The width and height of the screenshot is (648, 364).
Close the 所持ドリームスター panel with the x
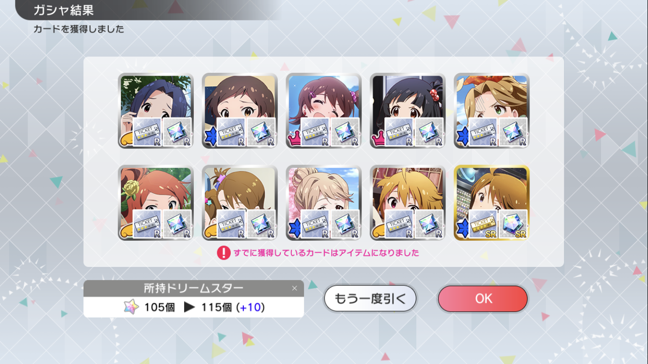click(x=294, y=288)
